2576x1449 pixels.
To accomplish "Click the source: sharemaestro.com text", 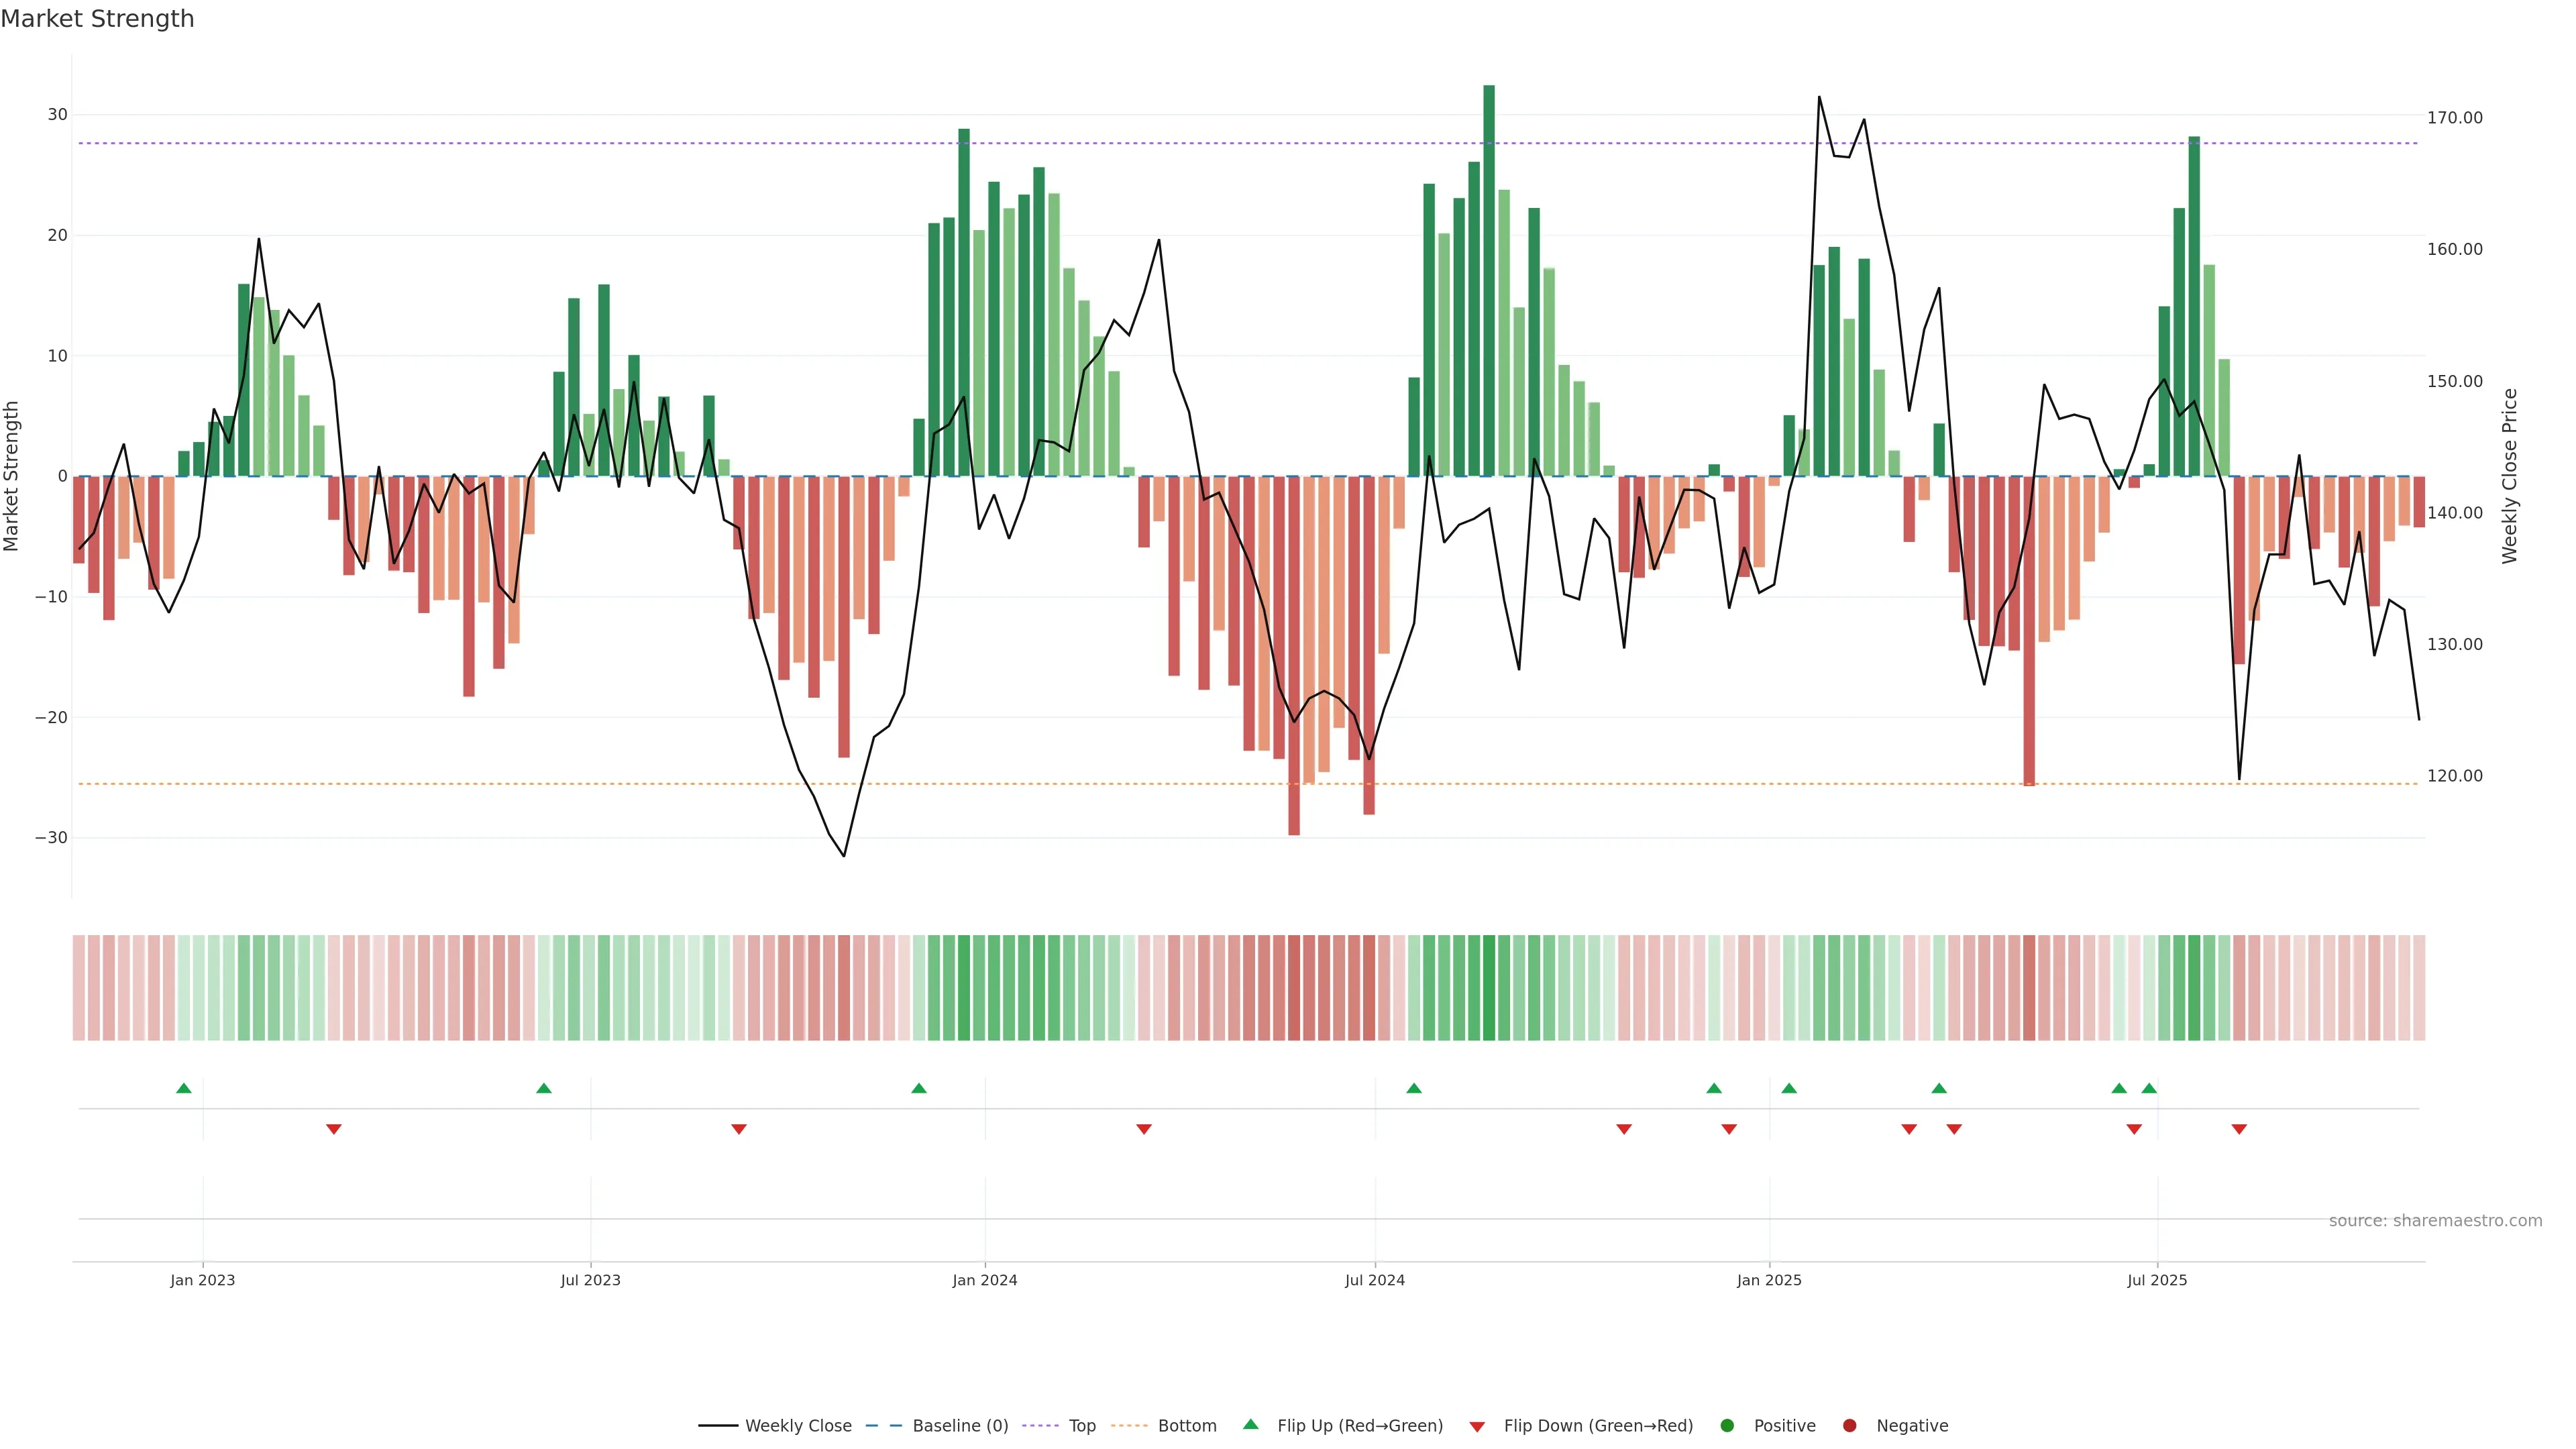I will pos(2435,1220).
